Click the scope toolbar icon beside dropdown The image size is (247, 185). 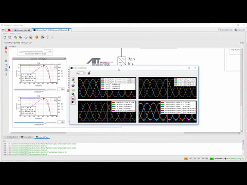point(89,73)
